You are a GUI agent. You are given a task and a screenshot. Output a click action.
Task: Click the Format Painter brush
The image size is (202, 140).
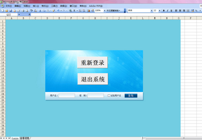click(53, 11)
